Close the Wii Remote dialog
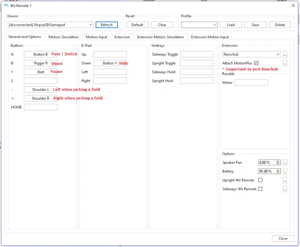300x247 pixels. [x=283, y=238]
